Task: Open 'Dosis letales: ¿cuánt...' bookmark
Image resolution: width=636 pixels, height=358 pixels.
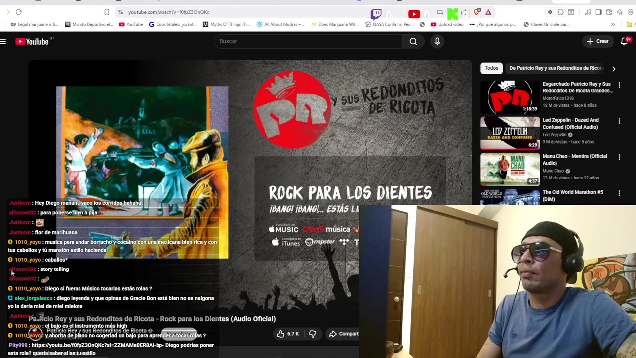Action: click(x=173, y=24)
